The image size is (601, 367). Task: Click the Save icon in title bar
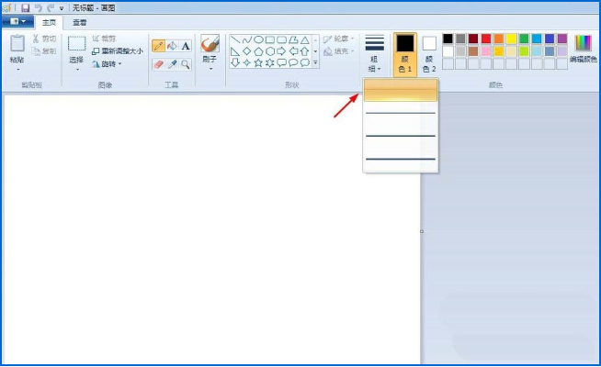tap(26, 7)
